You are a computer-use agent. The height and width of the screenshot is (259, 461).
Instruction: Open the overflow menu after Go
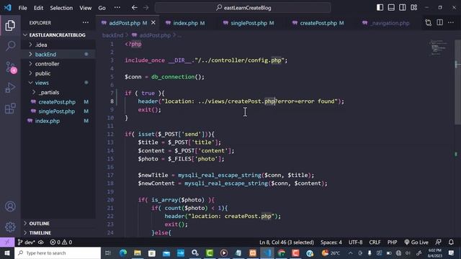(117, 8)
